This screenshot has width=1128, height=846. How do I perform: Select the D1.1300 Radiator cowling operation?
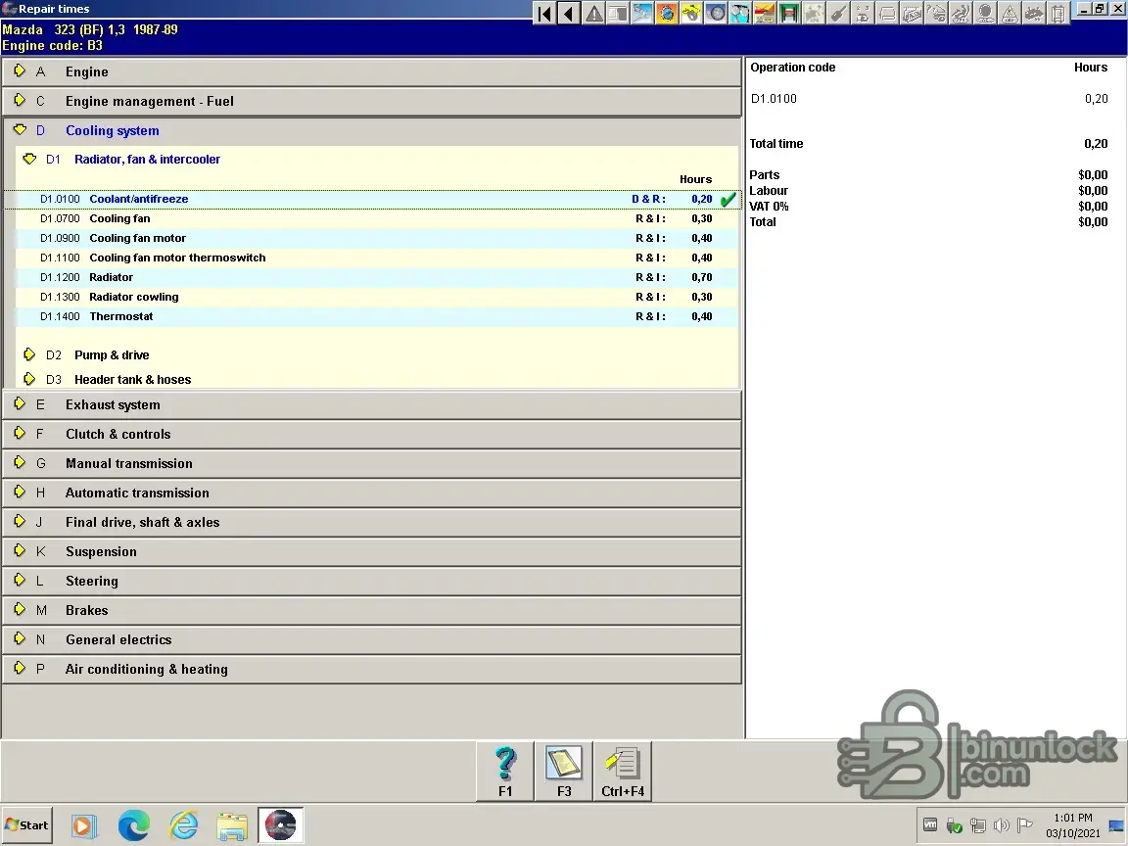tap(377, 297)
